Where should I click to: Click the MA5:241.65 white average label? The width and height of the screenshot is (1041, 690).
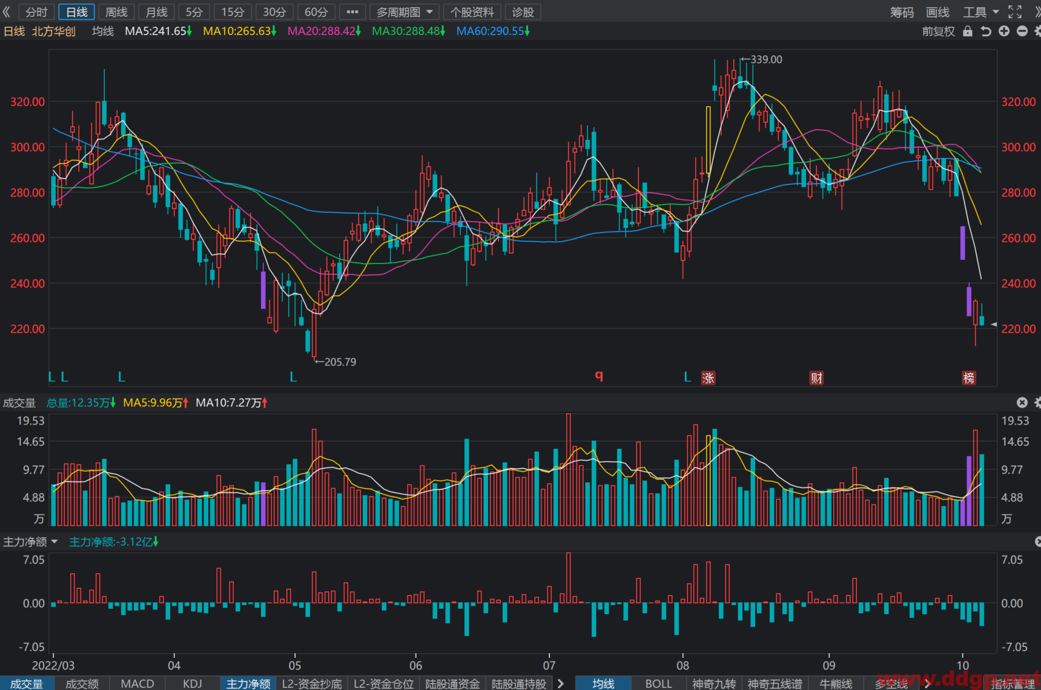point(159,31)
